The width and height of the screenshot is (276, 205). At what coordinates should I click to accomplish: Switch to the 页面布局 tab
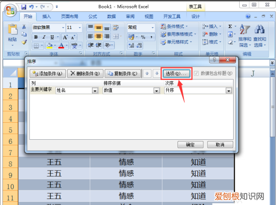click(x=69, y=17)
